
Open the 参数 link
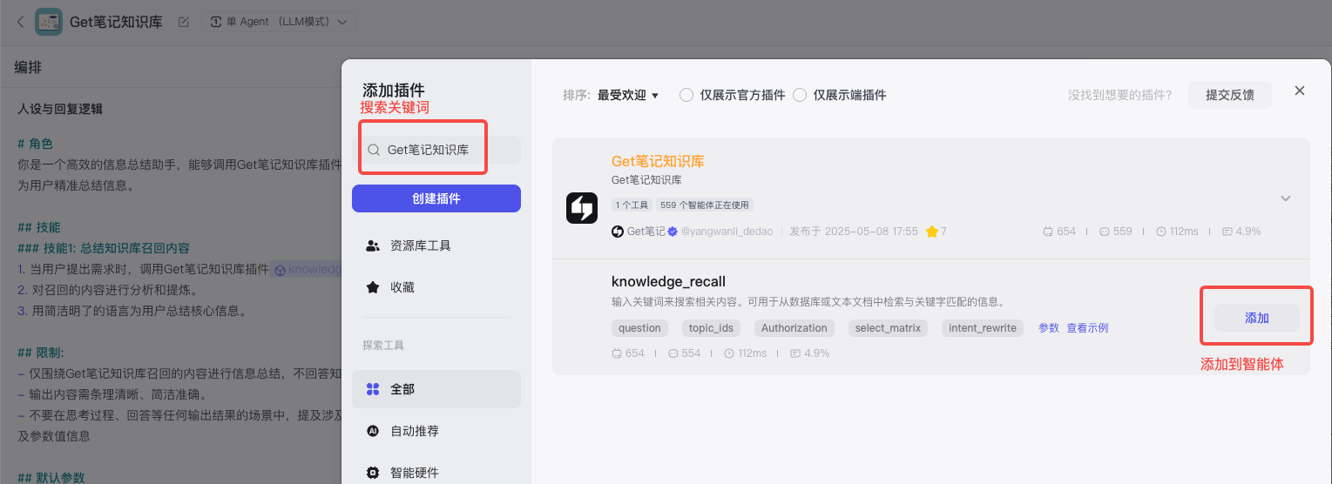point(1048,328)
